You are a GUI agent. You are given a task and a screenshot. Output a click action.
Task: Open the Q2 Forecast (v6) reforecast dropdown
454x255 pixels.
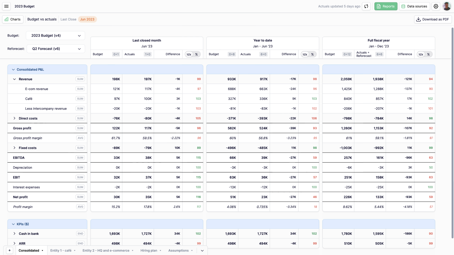tap(56, 49)
